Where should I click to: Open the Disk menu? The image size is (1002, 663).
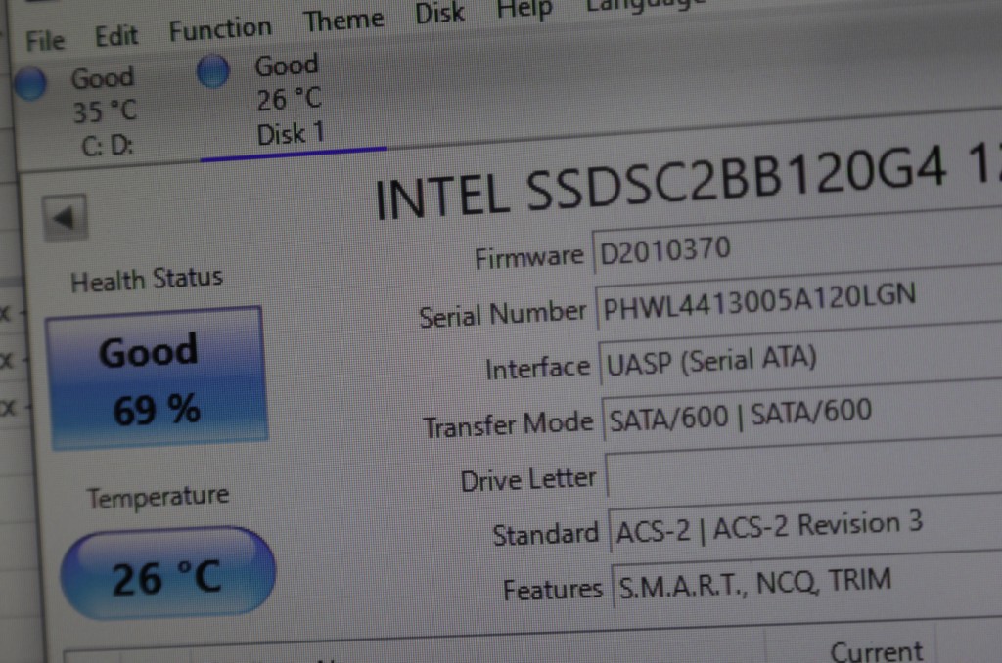coord(439,13)
